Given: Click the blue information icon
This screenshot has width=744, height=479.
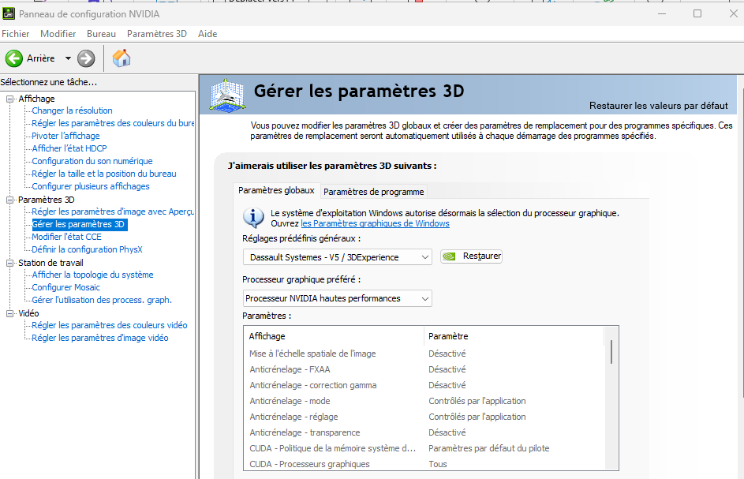Looking at the screenshot, I should [253, 218].
